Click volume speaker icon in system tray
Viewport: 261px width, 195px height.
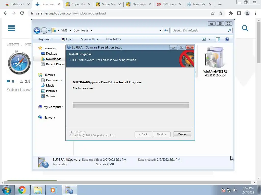pyautogui.click(x=235, y=190)
